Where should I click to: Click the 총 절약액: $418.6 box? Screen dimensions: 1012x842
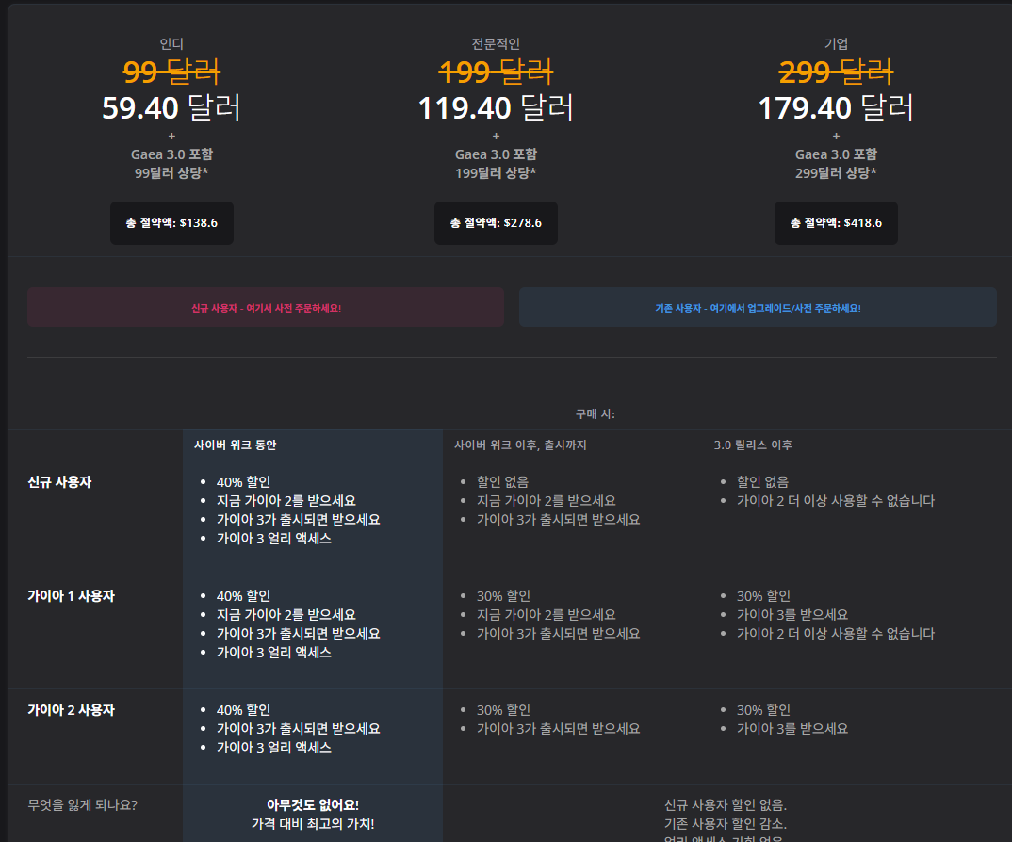pyautogui.click(x=836, y=222)
